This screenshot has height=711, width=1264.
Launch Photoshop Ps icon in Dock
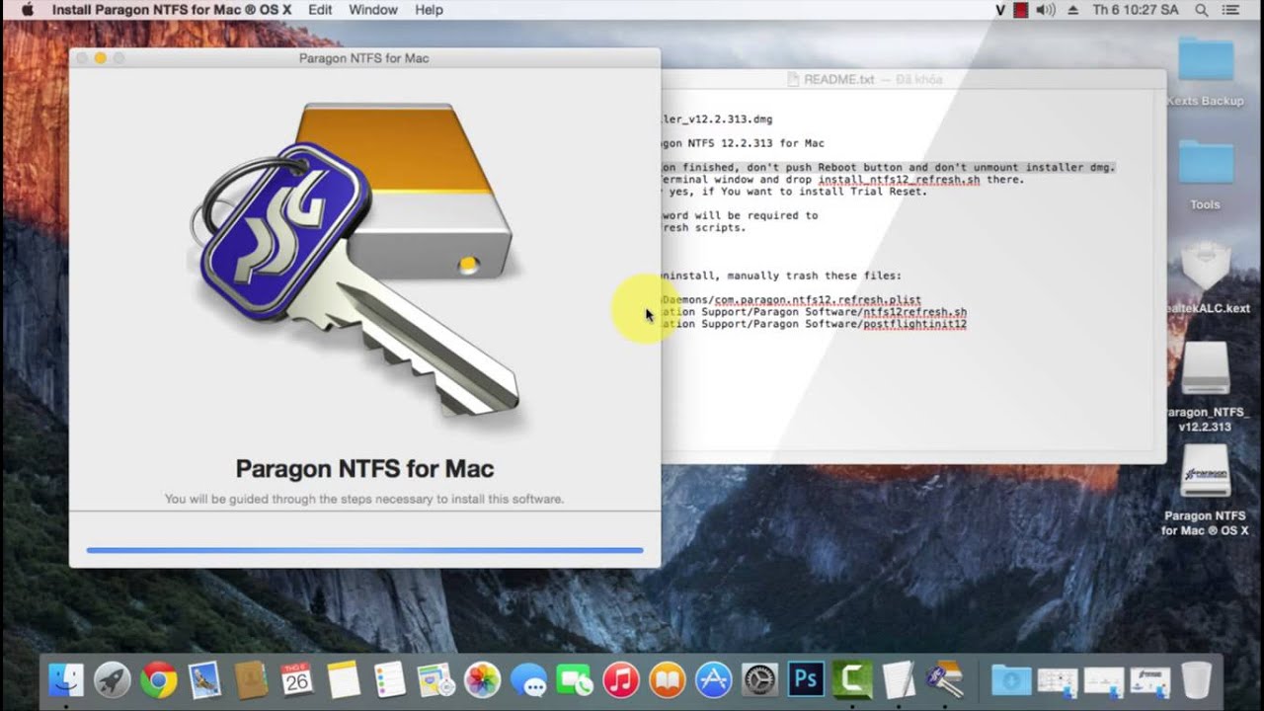coord(806,679)
